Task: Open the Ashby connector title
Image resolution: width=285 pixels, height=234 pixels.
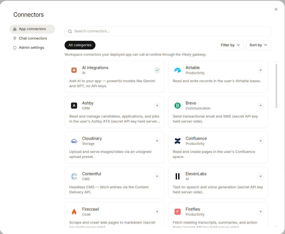Action: tap(88, 103)
